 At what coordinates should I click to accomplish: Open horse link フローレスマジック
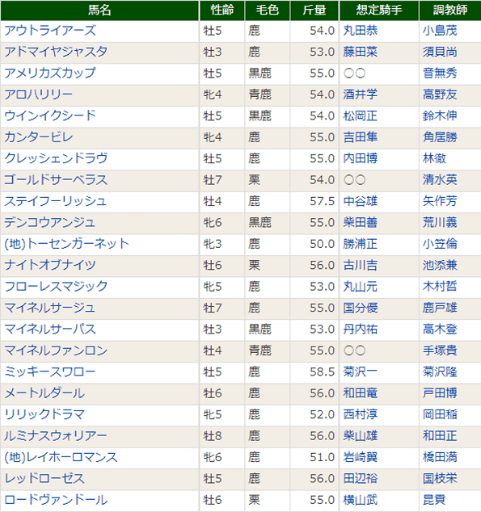tap(56, 287)
